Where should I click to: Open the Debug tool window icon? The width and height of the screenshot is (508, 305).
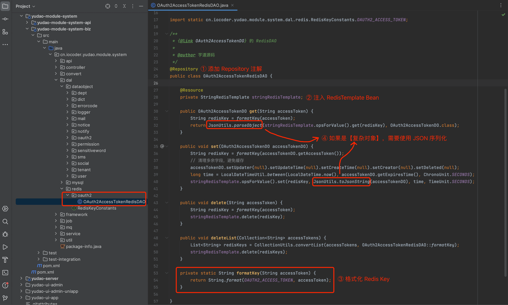pos(5,234)
